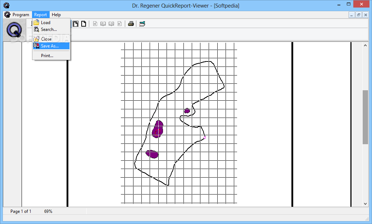372x224 pixels.
Task: Minimize the inner Softpedia document window
Action: [351, 15]
